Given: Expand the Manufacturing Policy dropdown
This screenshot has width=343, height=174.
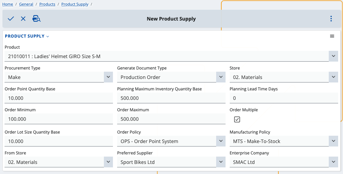Looking at the screenshot, I should click(x=333, y=141).
